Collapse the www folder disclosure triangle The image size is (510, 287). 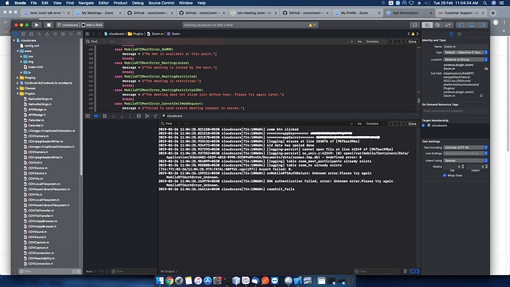pos(18,51)
